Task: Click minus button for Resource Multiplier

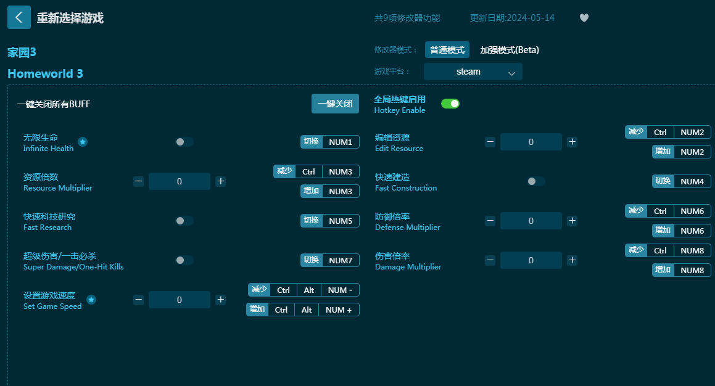Action: coord(139,181)
